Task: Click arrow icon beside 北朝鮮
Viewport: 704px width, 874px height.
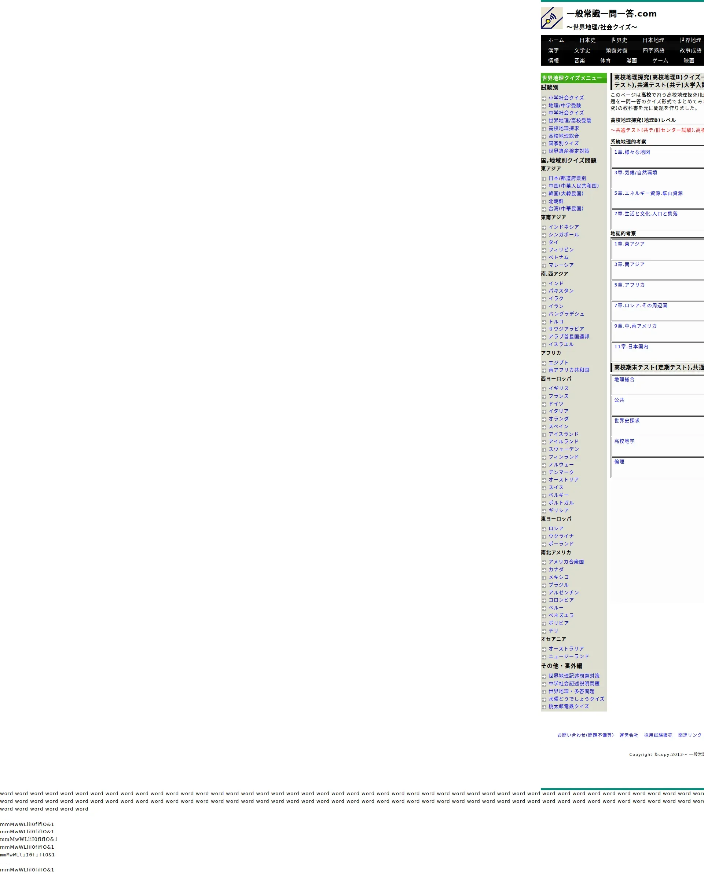Action: coord(544,202)
